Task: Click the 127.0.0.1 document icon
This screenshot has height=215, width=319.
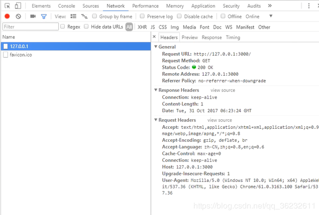Action: point(6,46)
